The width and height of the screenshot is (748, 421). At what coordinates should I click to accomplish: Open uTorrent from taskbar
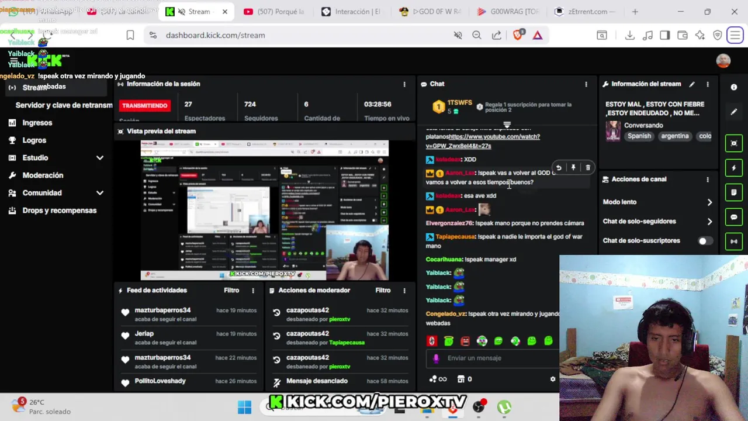[x=504, y=407]
